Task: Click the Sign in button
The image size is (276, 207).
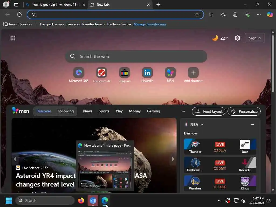Action: 255,38
